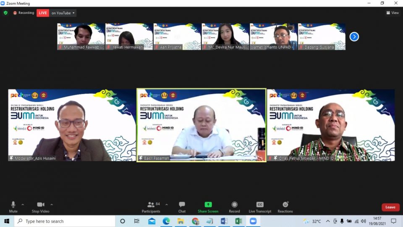Open the View layout menu
This screenshot has width=403, height=227.
pyautogui.click(x=392, y=13)
